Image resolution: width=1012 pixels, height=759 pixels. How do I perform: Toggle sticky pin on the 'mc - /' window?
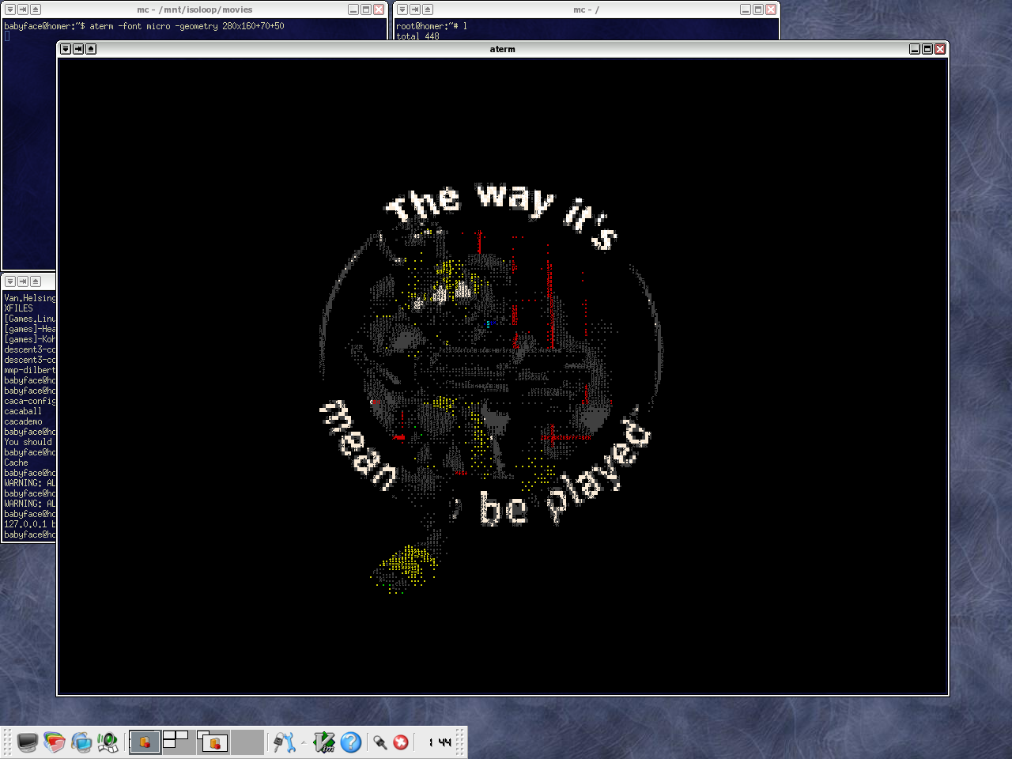[x=415, y=9]
